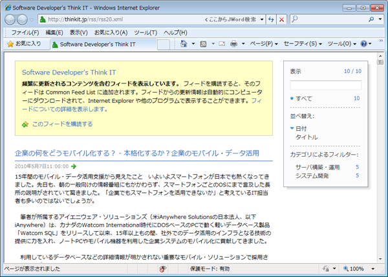388x277 pixels.
Task: Open the お気に入り favorites star button
Action: pos(24,44)
